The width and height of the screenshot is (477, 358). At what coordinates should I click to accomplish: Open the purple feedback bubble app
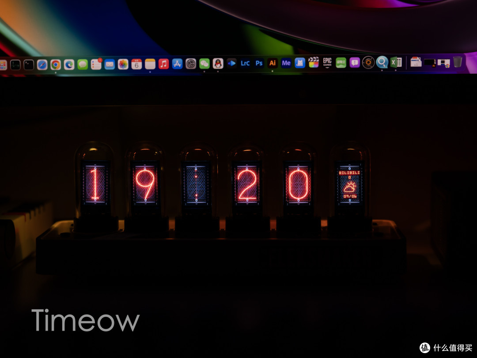pos(355,62)
